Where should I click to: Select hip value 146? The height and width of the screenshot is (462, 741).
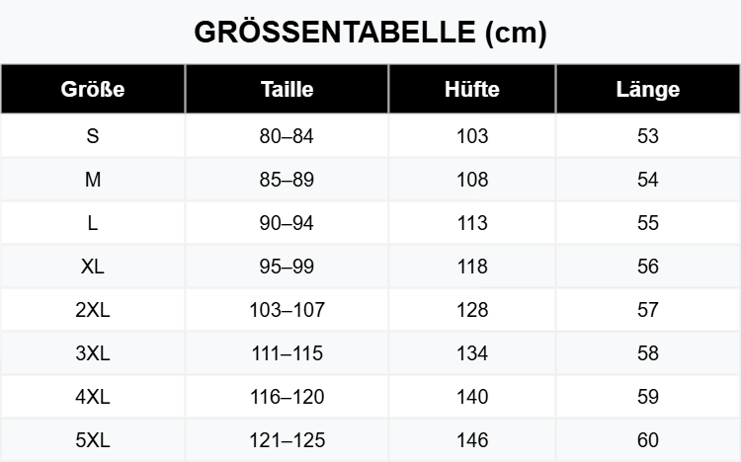[x=472, y=440]
